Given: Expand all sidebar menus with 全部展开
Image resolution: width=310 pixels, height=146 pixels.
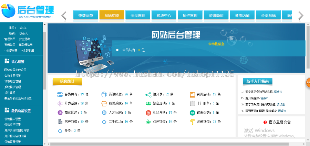Looking at the screenshot, I should (x=11, y=50).
